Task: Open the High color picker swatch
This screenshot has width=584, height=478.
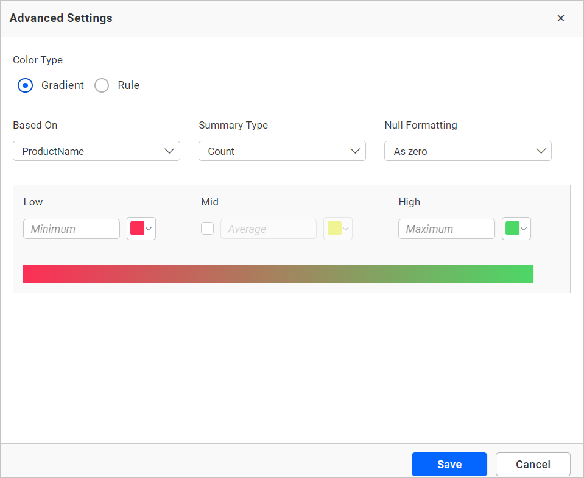Action: click(513, 229)
